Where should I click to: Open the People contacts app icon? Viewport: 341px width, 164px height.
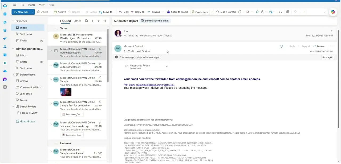[5, 22]
